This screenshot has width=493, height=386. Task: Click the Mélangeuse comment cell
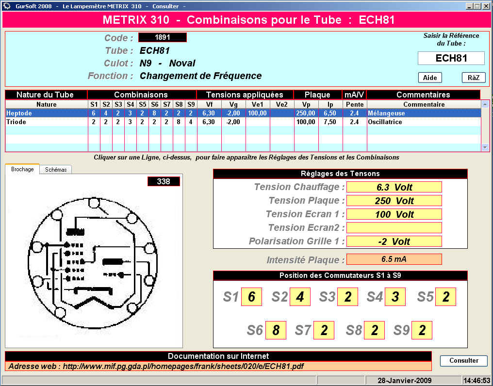coord(424,113)
